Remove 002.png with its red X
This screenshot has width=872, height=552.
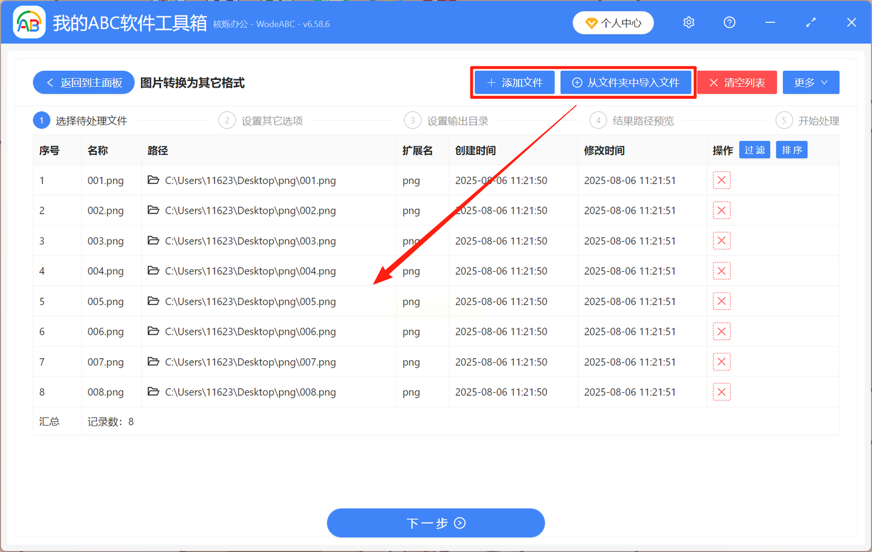(722, 211)
